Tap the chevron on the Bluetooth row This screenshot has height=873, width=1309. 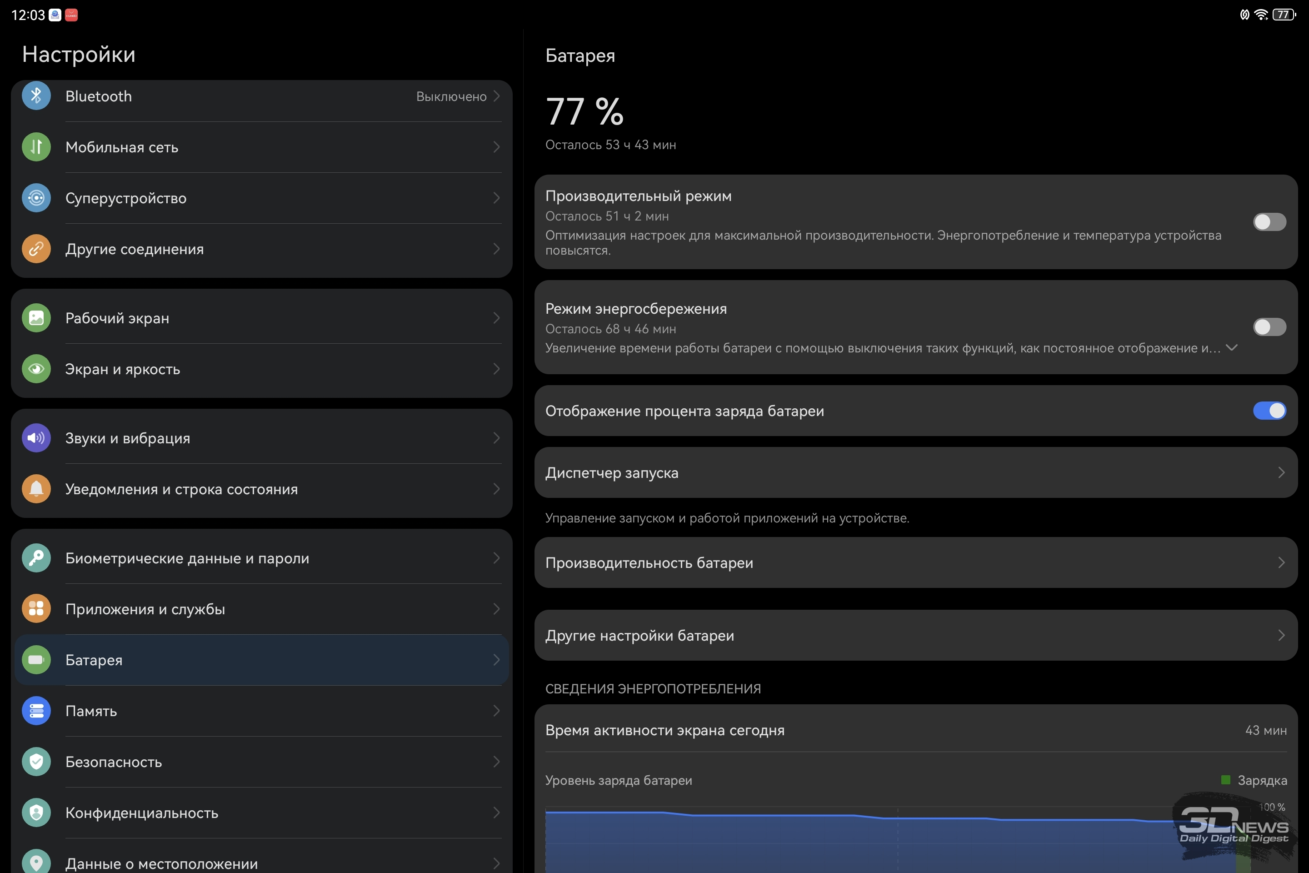[496, 96]
